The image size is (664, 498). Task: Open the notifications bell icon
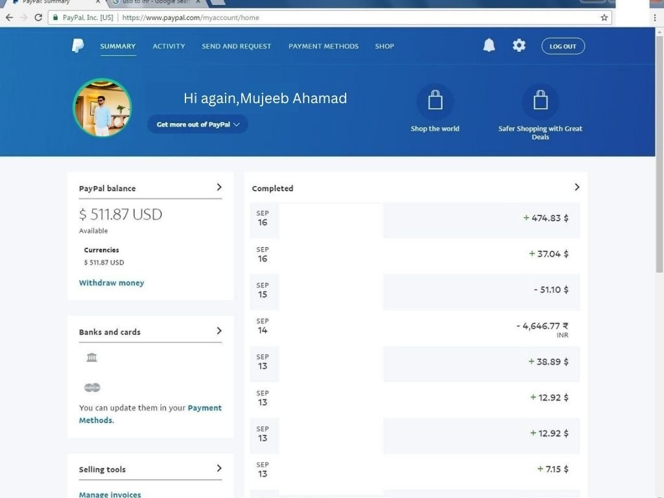(489, 45)
